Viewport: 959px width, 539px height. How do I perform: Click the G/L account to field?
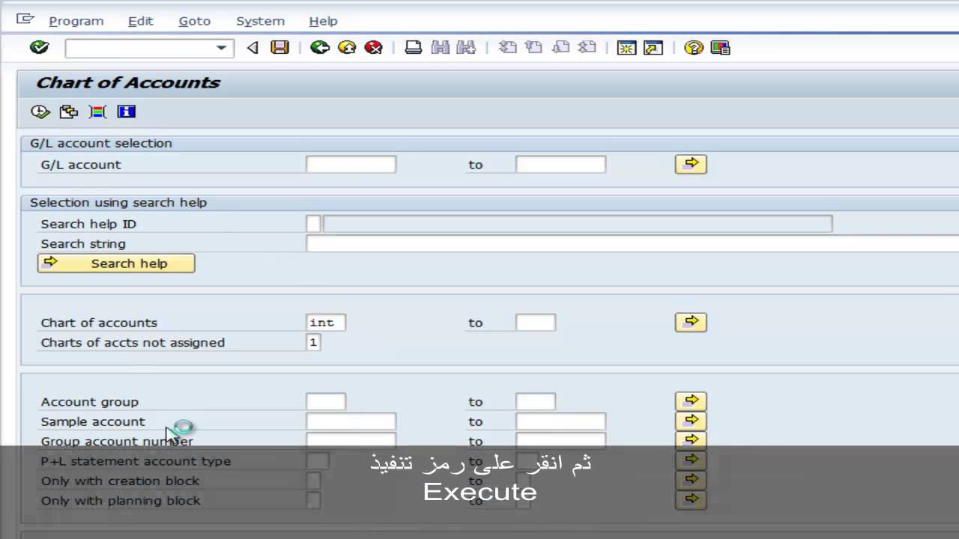[560, 164]
